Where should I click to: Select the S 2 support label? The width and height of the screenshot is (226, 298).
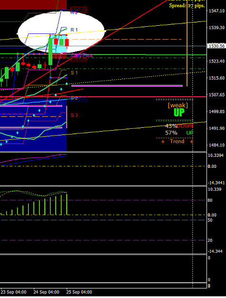click(74, 98)
